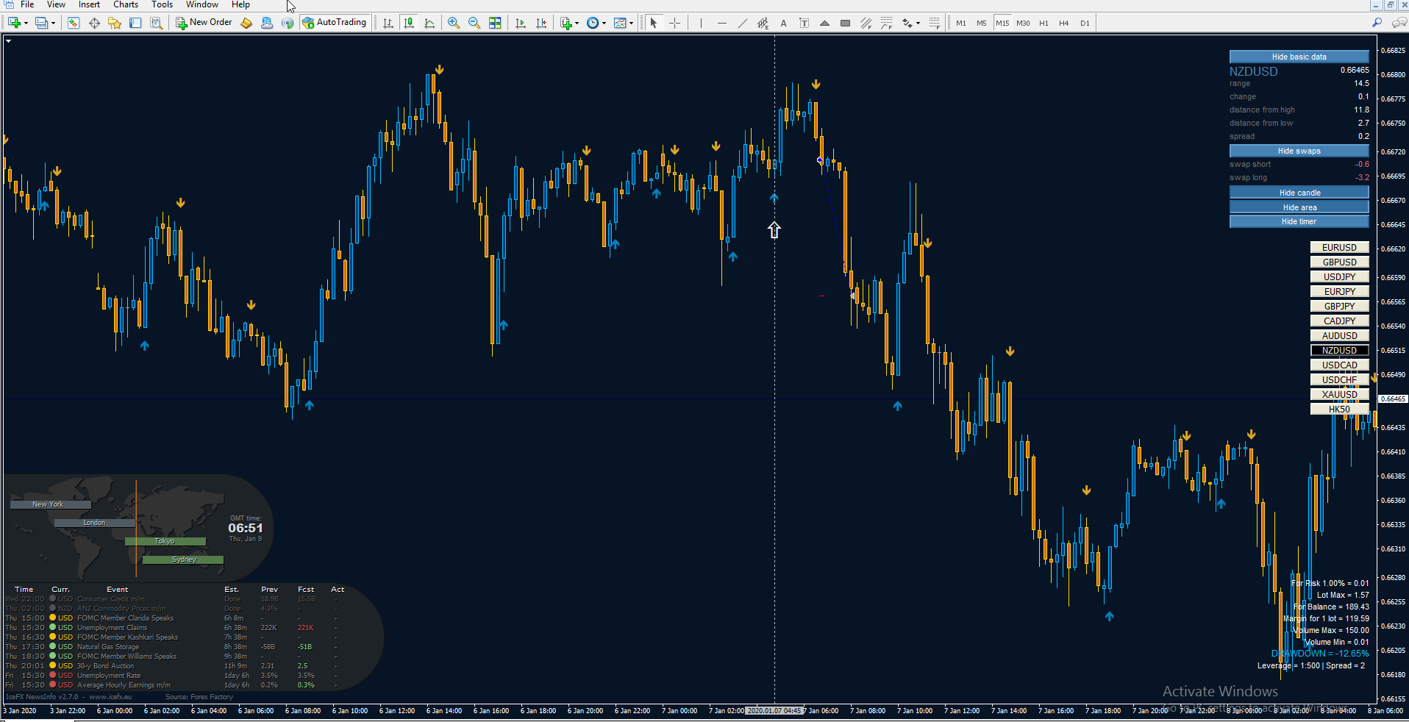Select the horizontal line drawing tool
This screenshot has width=1409, height=722.
click(721, 23)
